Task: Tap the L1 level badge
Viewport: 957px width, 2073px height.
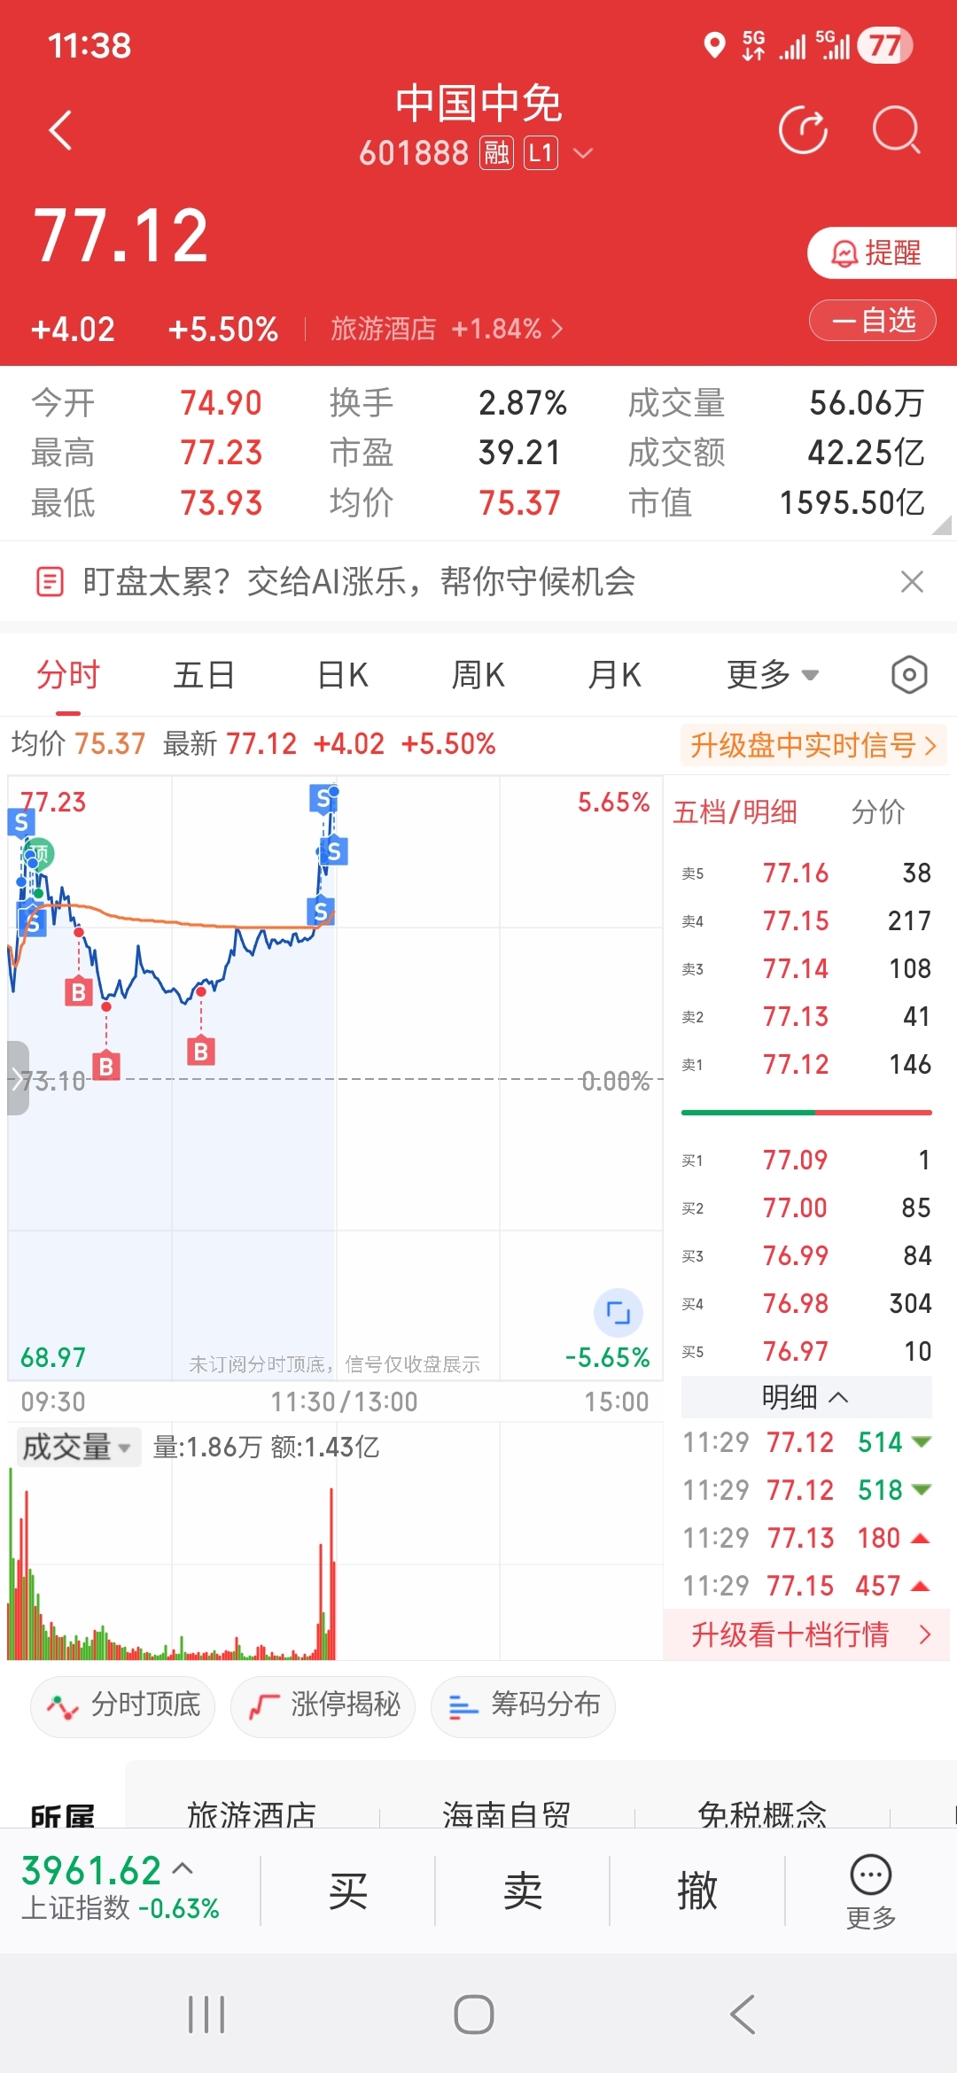Action: (541, 153)
